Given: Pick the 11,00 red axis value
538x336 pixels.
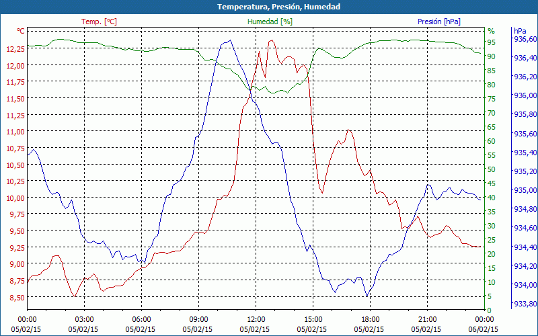Looking at the screenshot, I should pyautogui.click(x=15, y=132).
